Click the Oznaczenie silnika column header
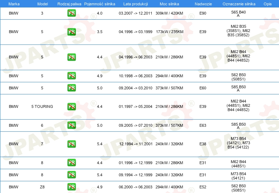The height and width of the screenshot is (193, 279). pyautogui.click(x=239, y=4)
